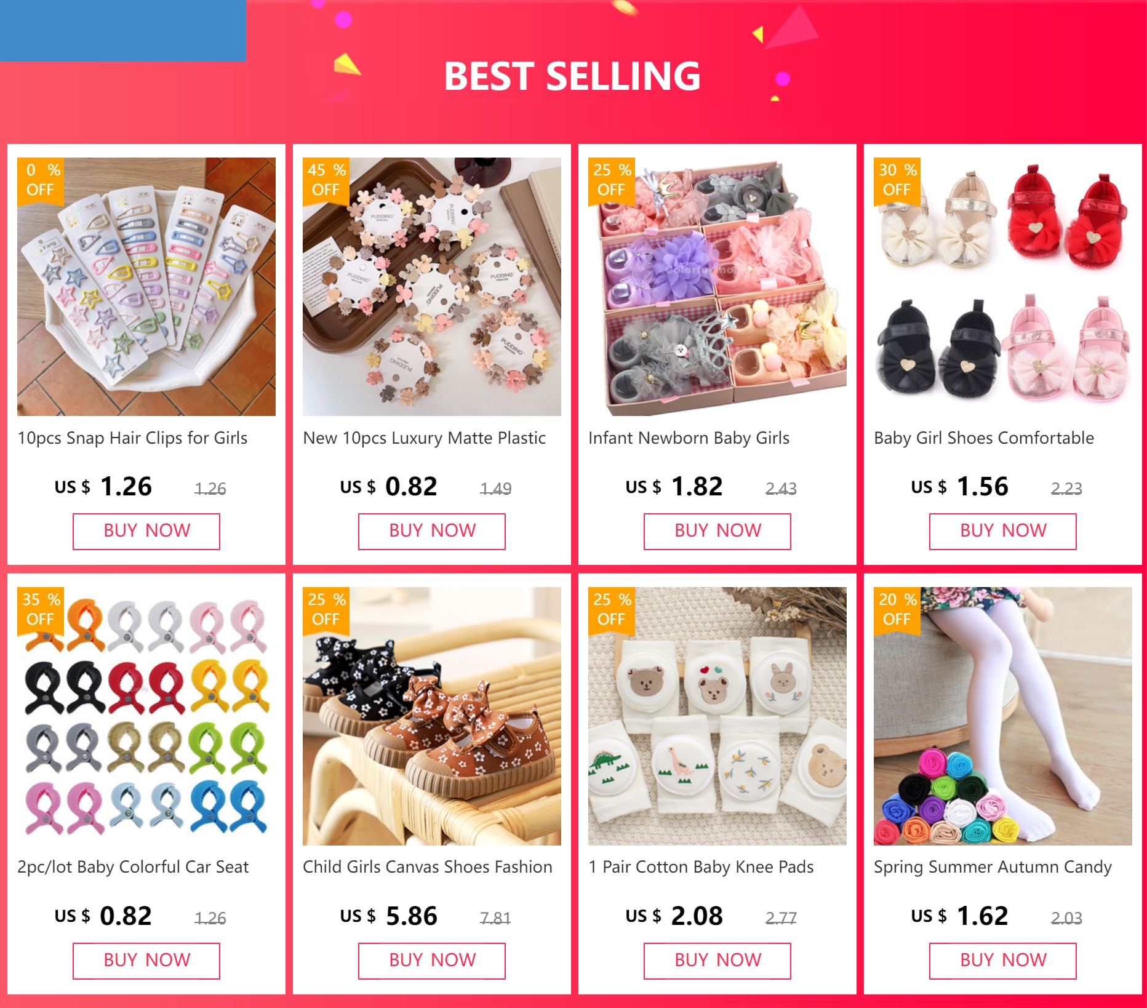Click the 20% OFF badge on candy tights
Viewport: 1147px width, 1008px height.
coord(897,609)
